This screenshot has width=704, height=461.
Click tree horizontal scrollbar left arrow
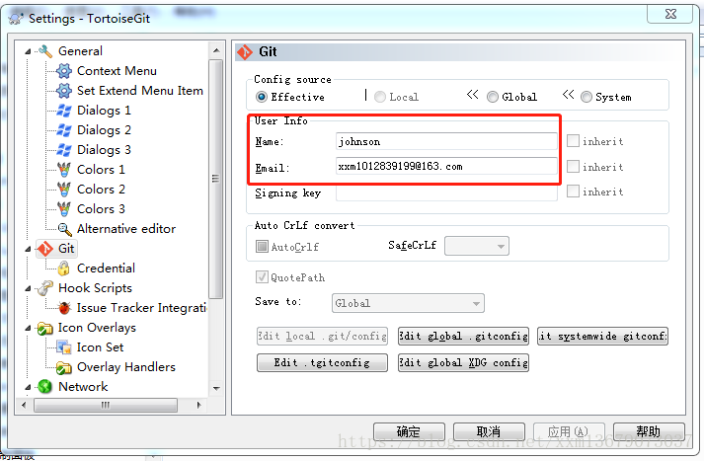(x=24, y=405)
